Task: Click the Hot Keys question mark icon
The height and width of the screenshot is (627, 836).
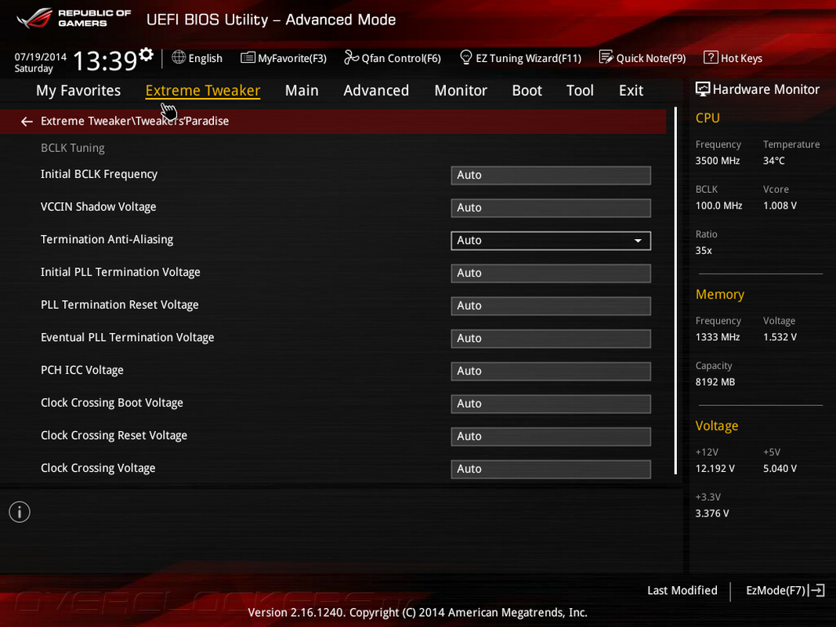Action: 710,57
